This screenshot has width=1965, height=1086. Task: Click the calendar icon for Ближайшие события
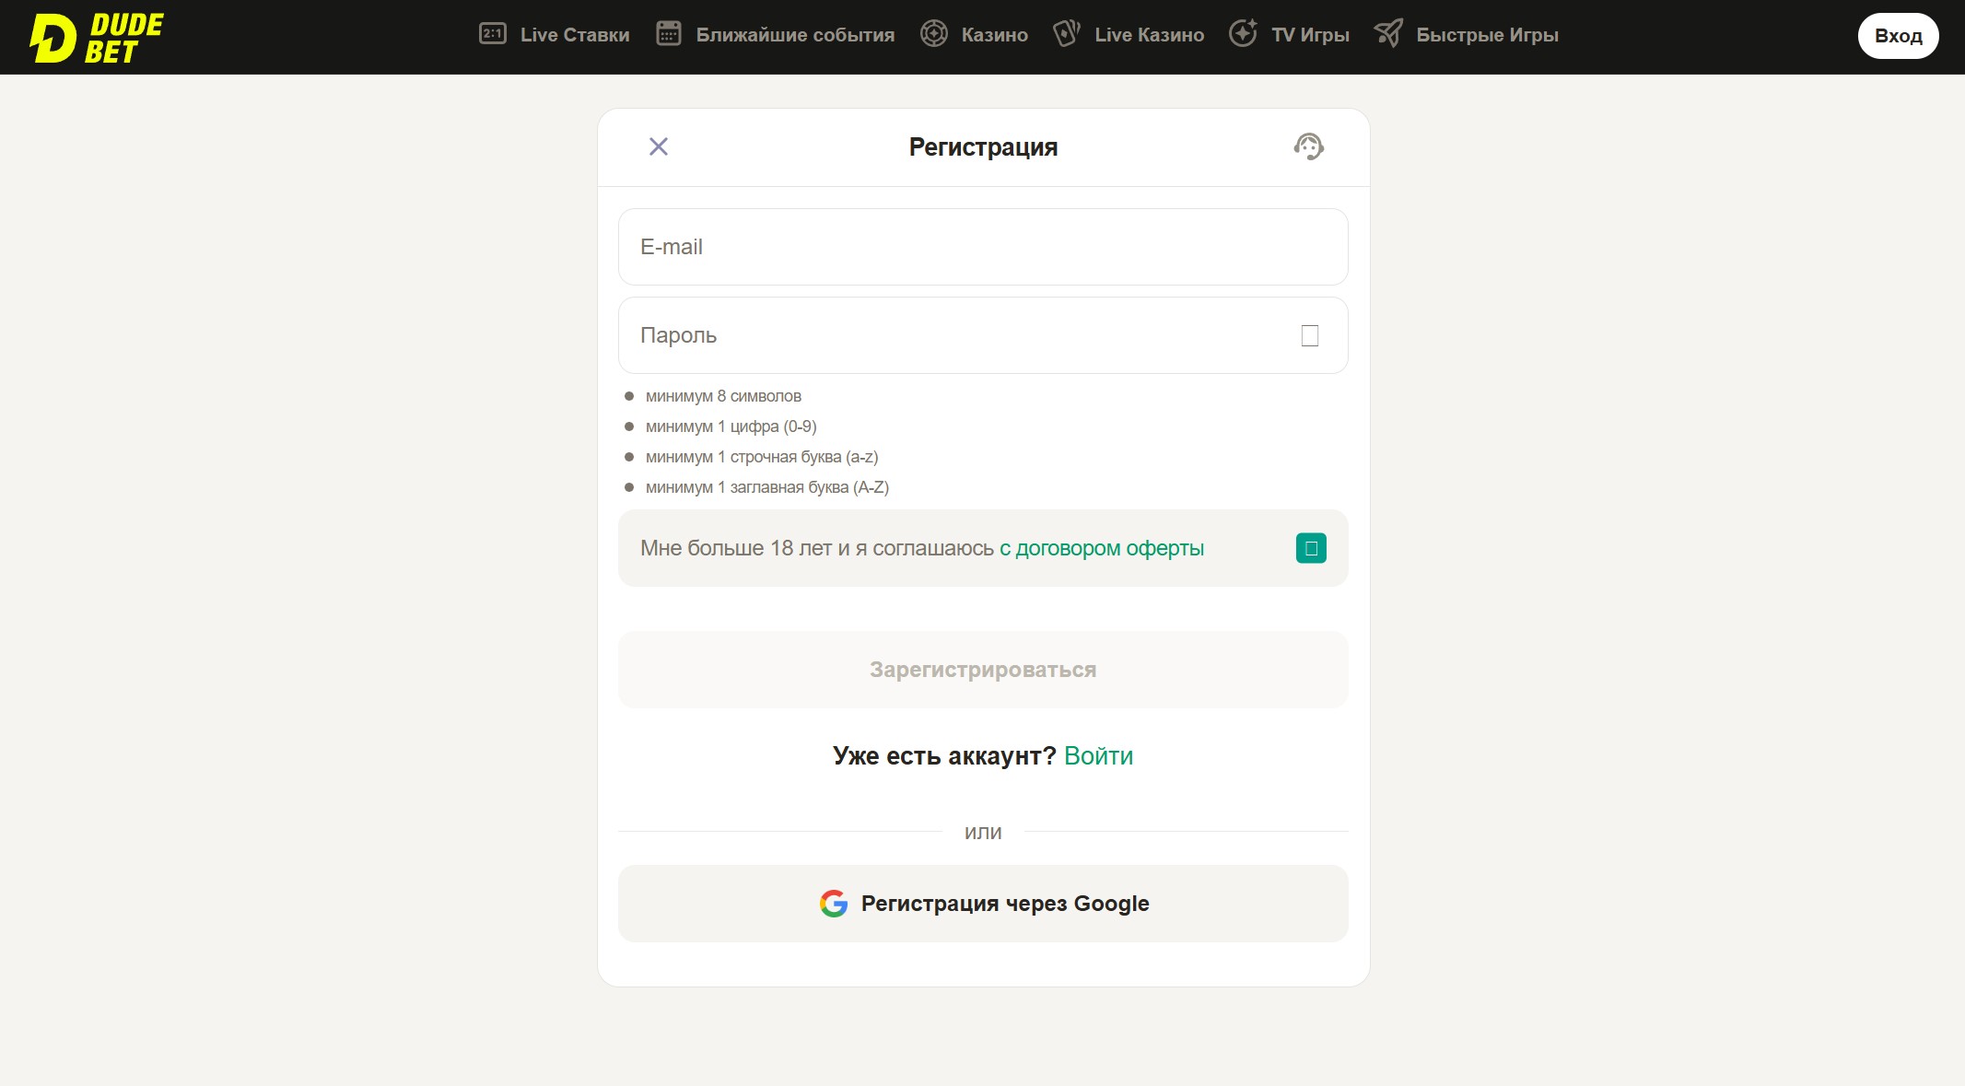(668, 34)
